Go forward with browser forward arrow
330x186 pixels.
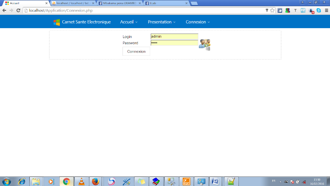click(11, 10)
